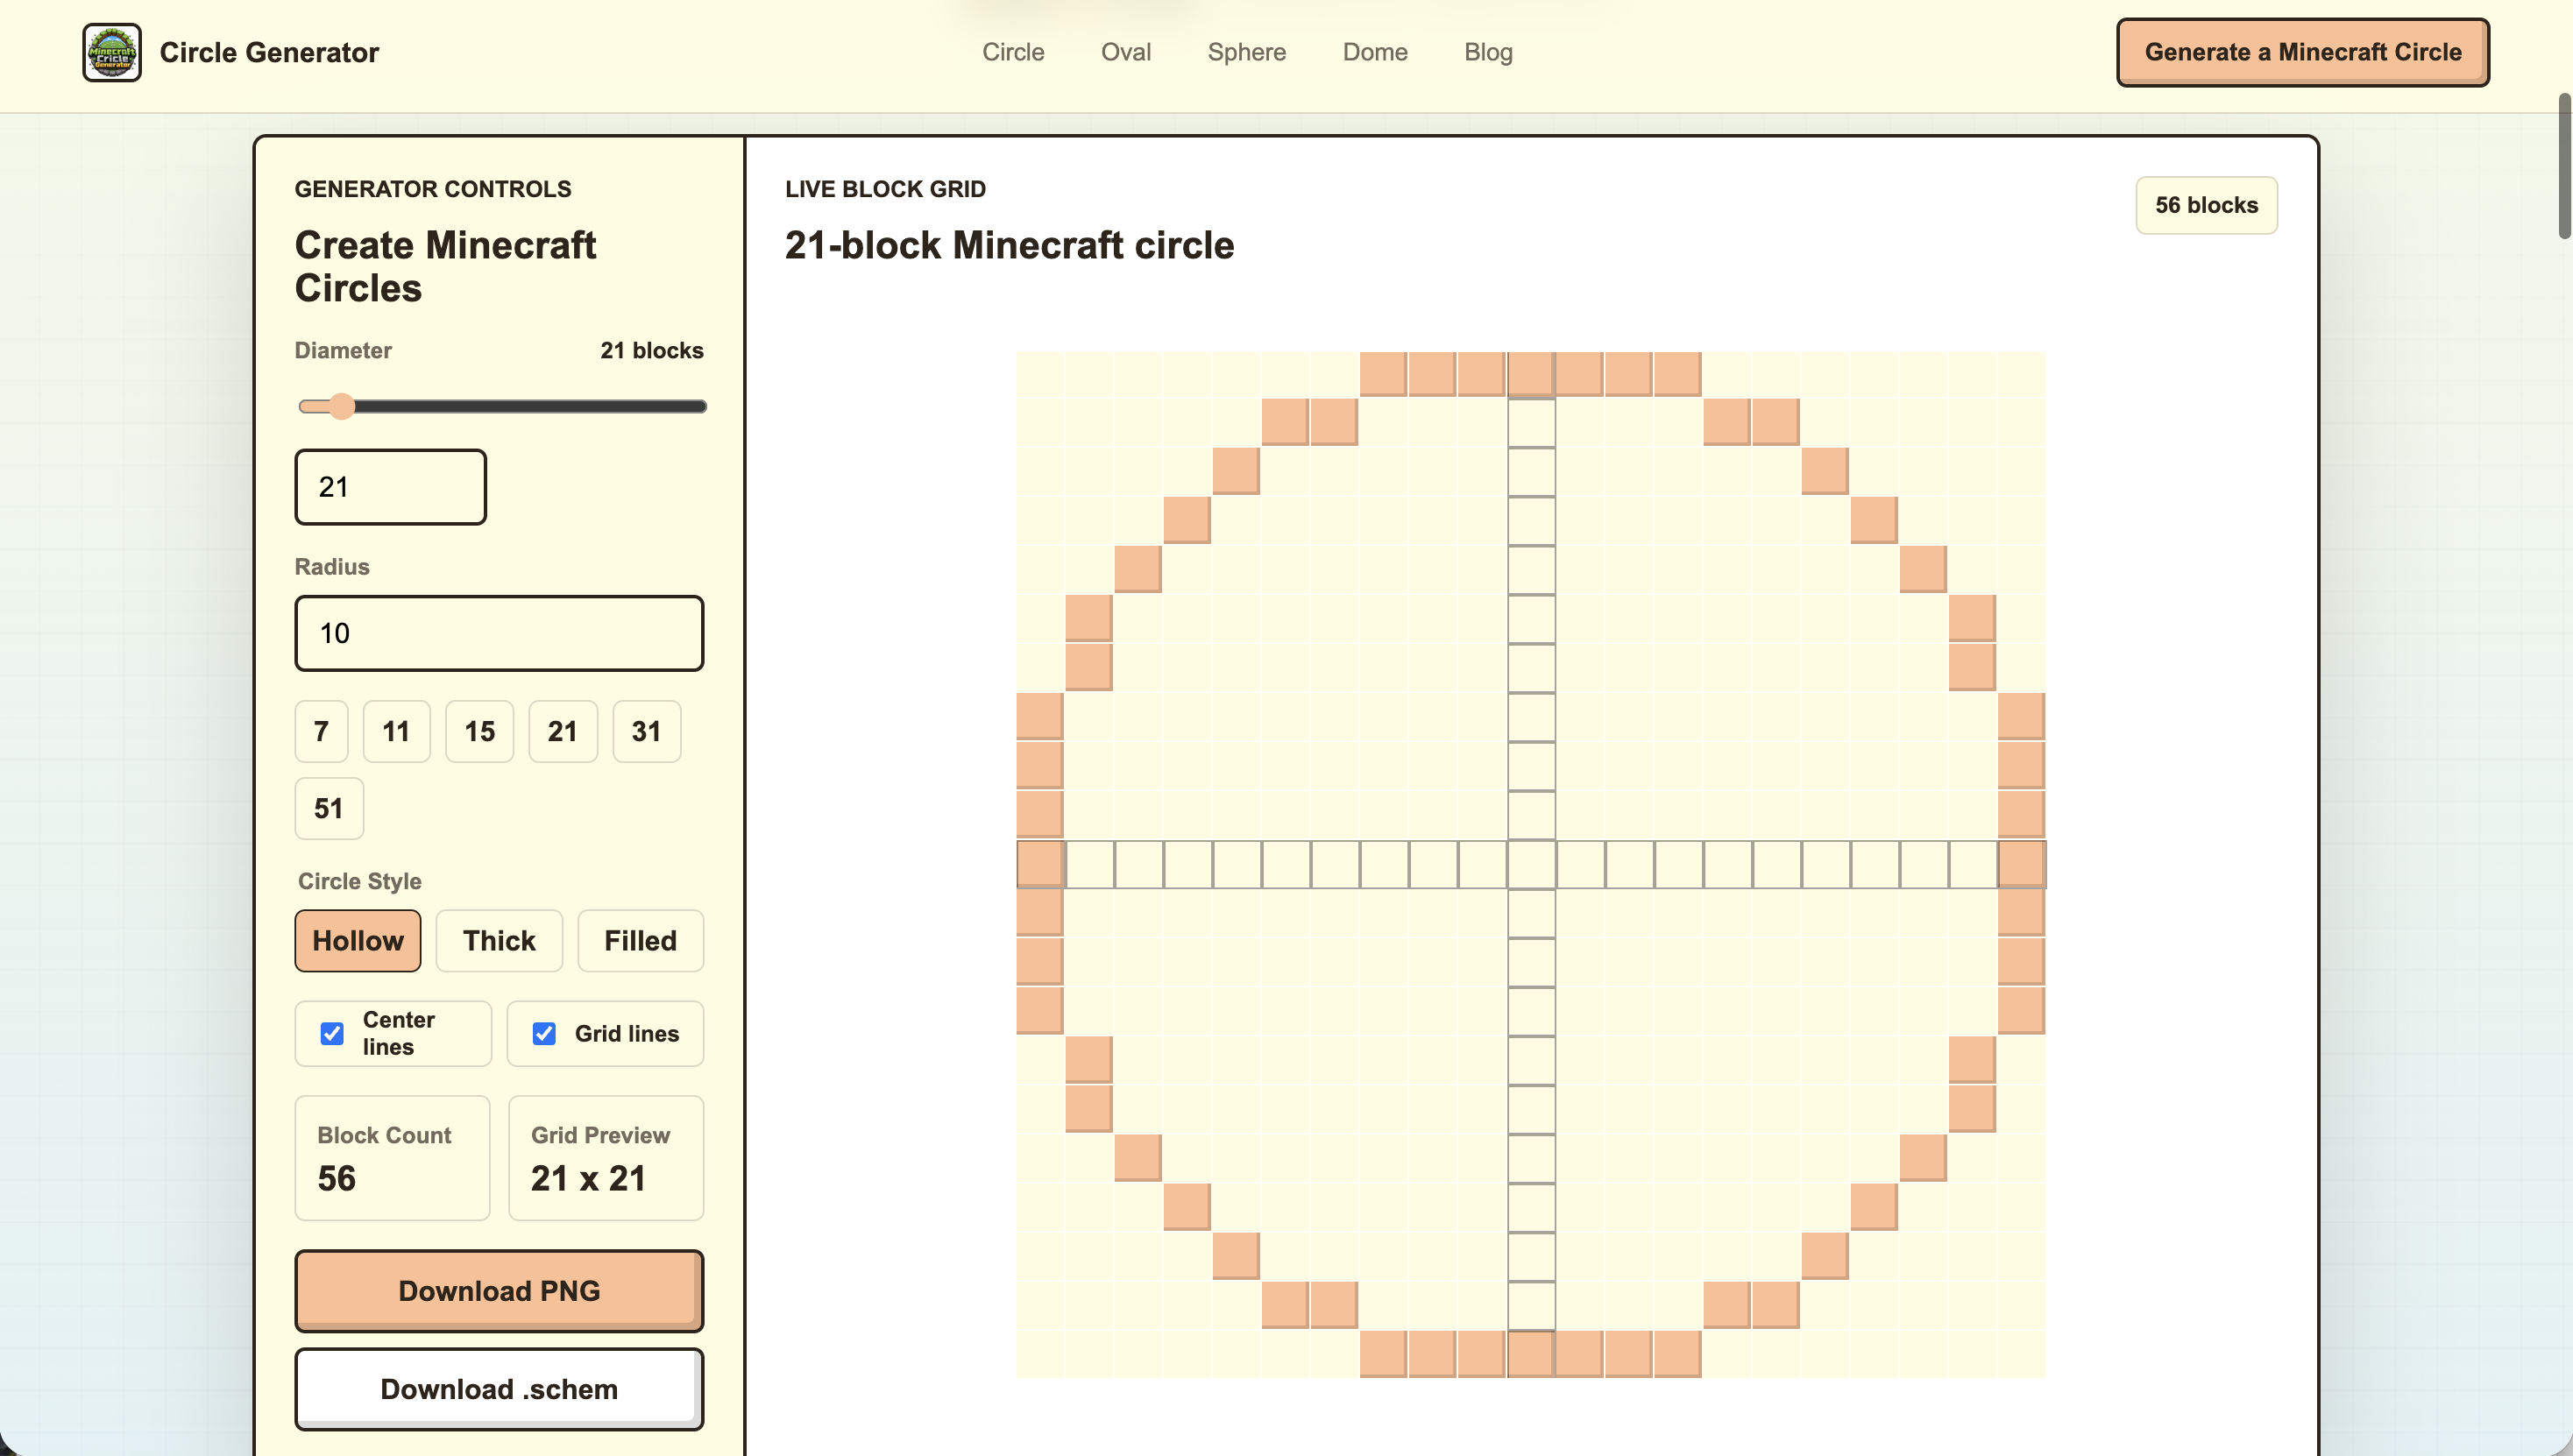Focus the diameter input showing 21
Screen dimensions: 2573x1456
click(390, 487)
